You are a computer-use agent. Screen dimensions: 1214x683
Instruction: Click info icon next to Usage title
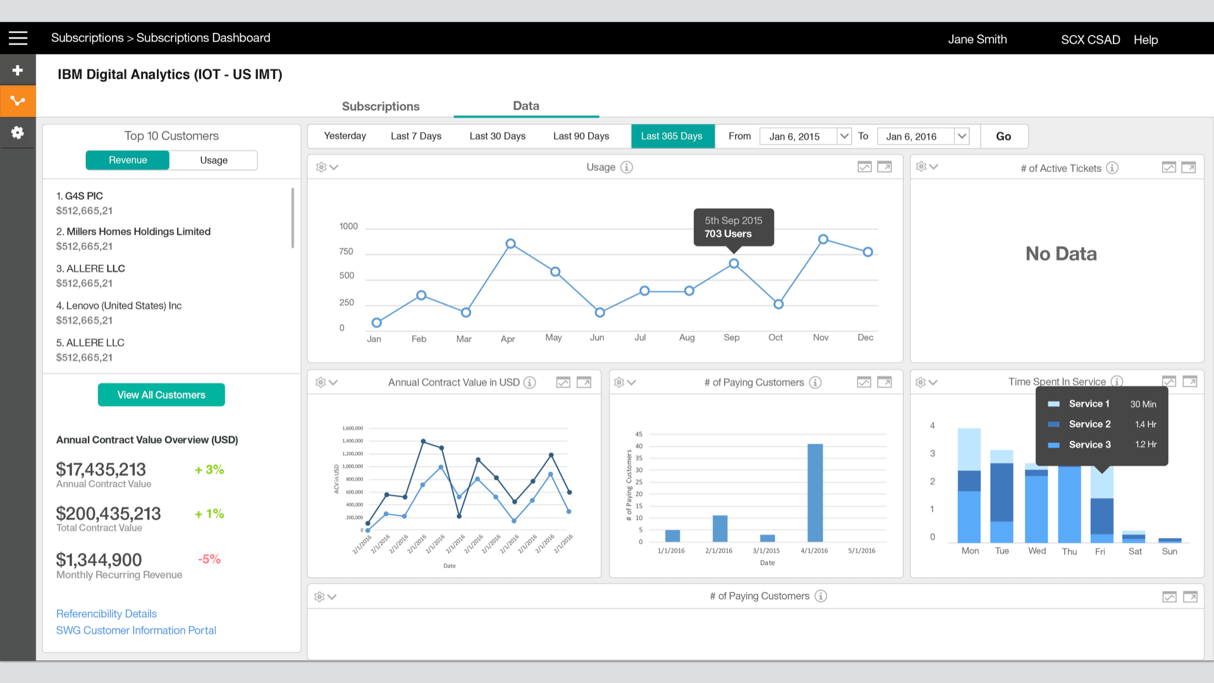pyautogui.click(x=627, y=167)
